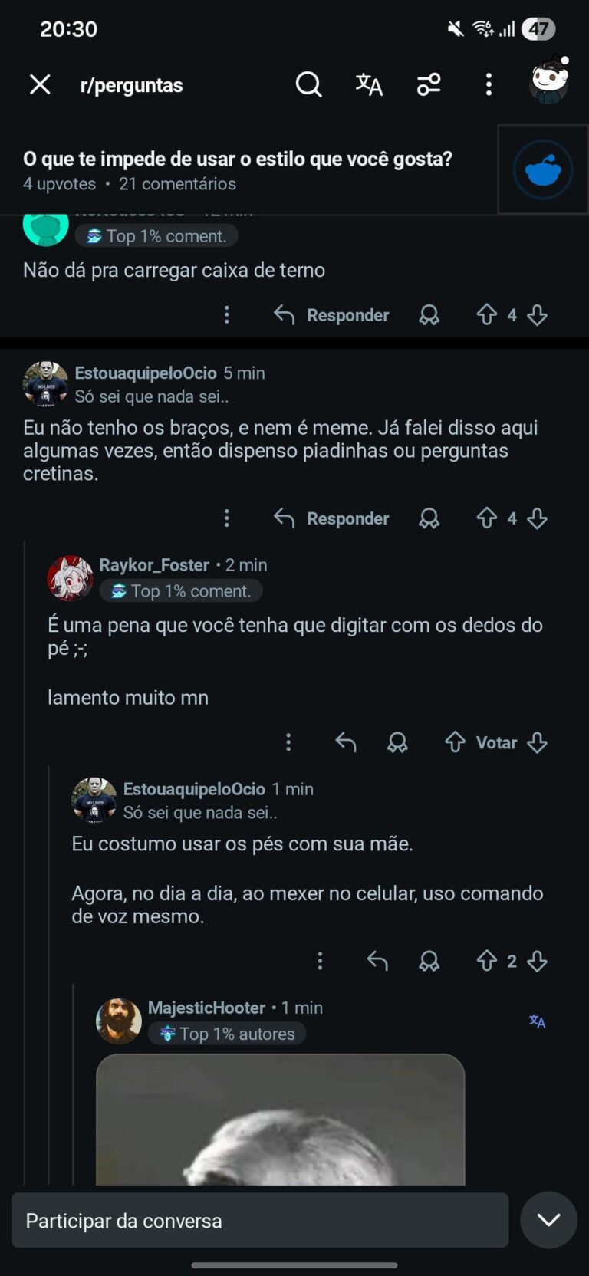Tap the chevron-down jump button
The image size is (589, 1276).
(548, 1220)
